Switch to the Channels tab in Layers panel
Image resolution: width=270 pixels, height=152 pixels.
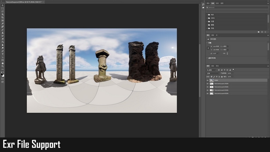pyautogui.click(x=213, y=66)
